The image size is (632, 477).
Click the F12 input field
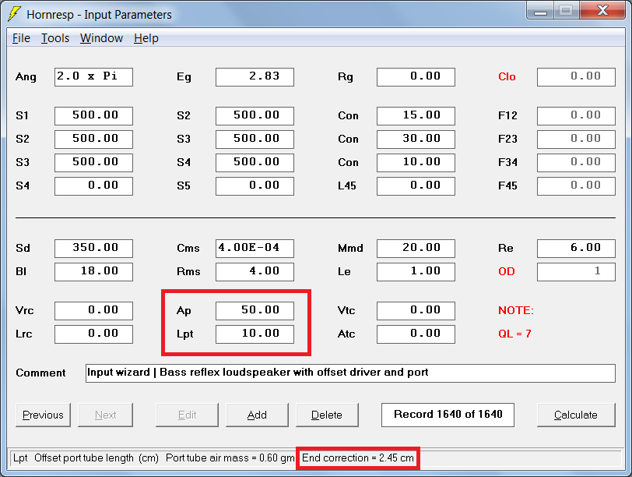[577, 116]
